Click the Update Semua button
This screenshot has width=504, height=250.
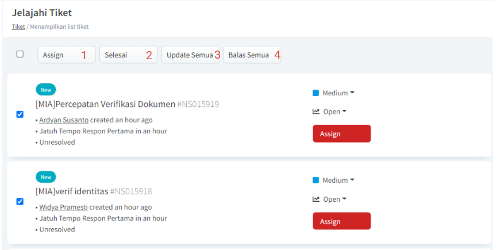[x=190, y=55]
